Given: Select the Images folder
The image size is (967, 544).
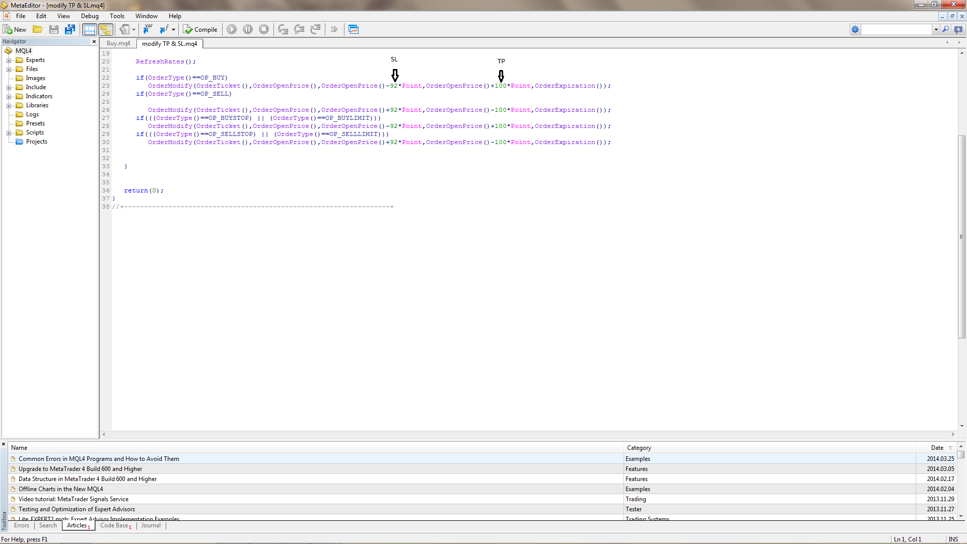Looking at the screenshot, I should (35, 78).
